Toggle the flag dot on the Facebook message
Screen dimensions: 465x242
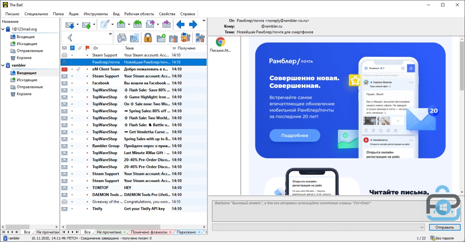coord(87,83)
